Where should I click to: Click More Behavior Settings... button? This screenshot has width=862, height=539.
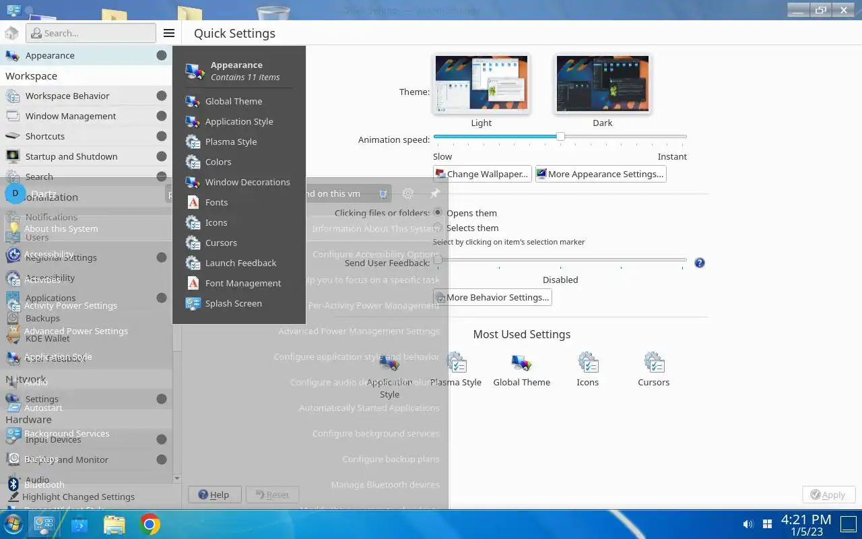tap(492, 297)
